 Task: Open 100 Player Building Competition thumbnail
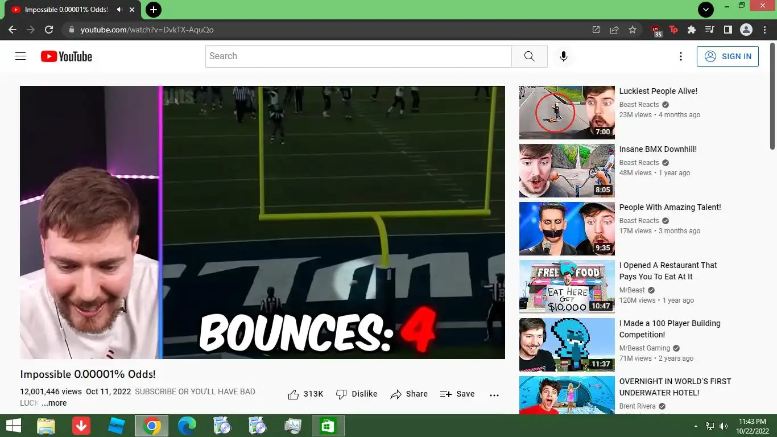[567, 344]
